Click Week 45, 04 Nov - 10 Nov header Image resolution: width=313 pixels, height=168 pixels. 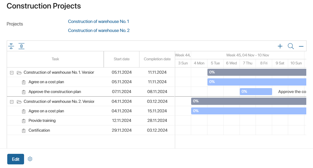(248, 55)
